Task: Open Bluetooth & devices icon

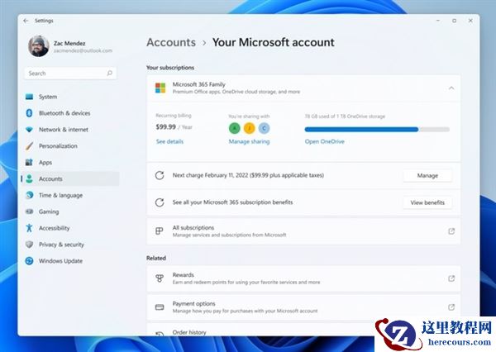Action: (29, 113)
